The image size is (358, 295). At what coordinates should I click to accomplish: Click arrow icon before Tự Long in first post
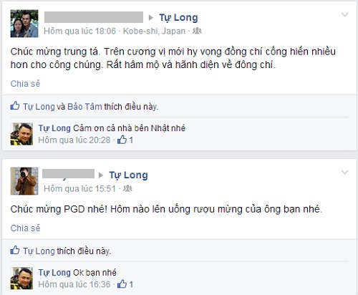[151, 18]
